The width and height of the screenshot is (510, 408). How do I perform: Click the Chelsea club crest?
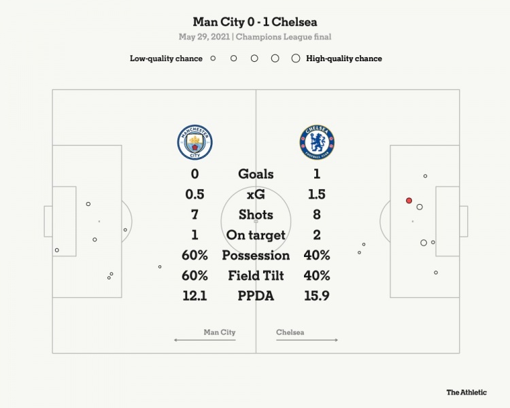(x=317, y=142)
